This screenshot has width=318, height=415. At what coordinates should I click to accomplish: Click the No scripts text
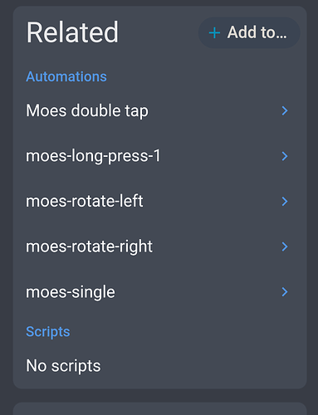(x=63, y=366)
